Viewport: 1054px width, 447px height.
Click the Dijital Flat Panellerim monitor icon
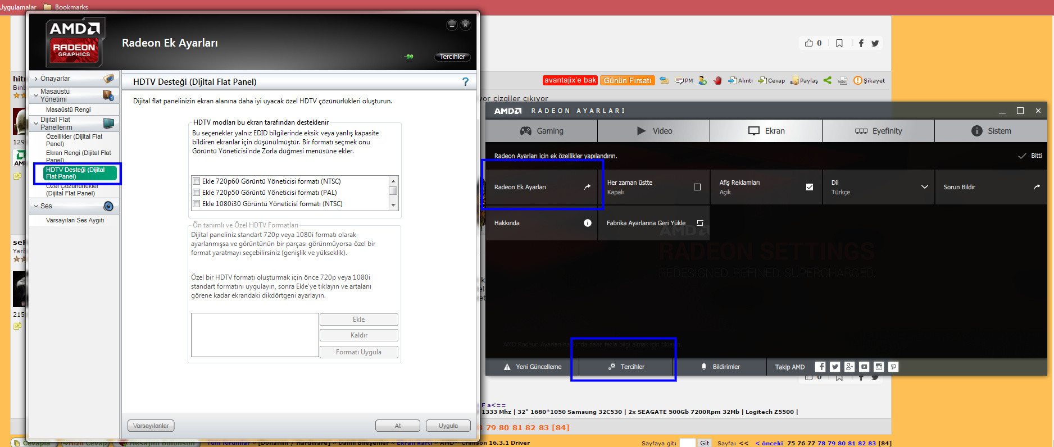point(108,123)
